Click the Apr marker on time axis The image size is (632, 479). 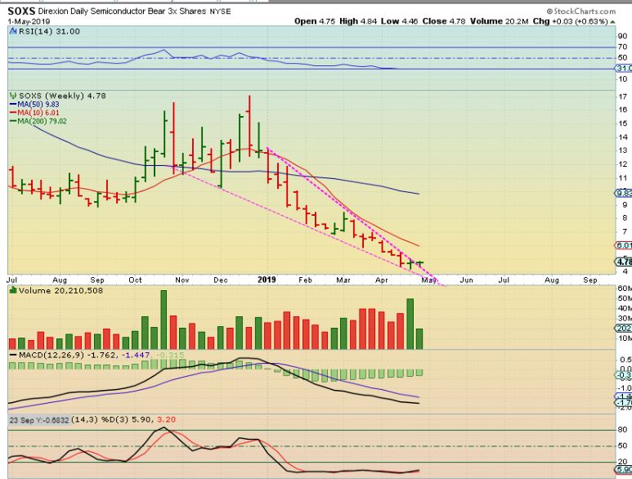(x=382, y=280)
